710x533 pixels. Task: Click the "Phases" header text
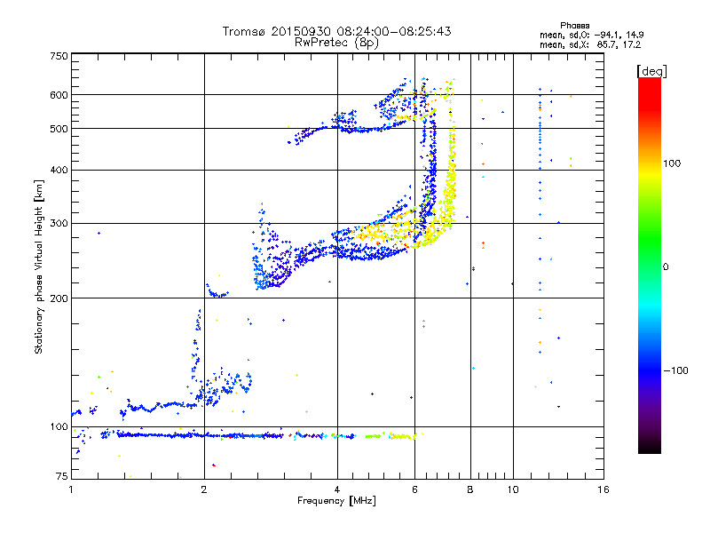574,26
